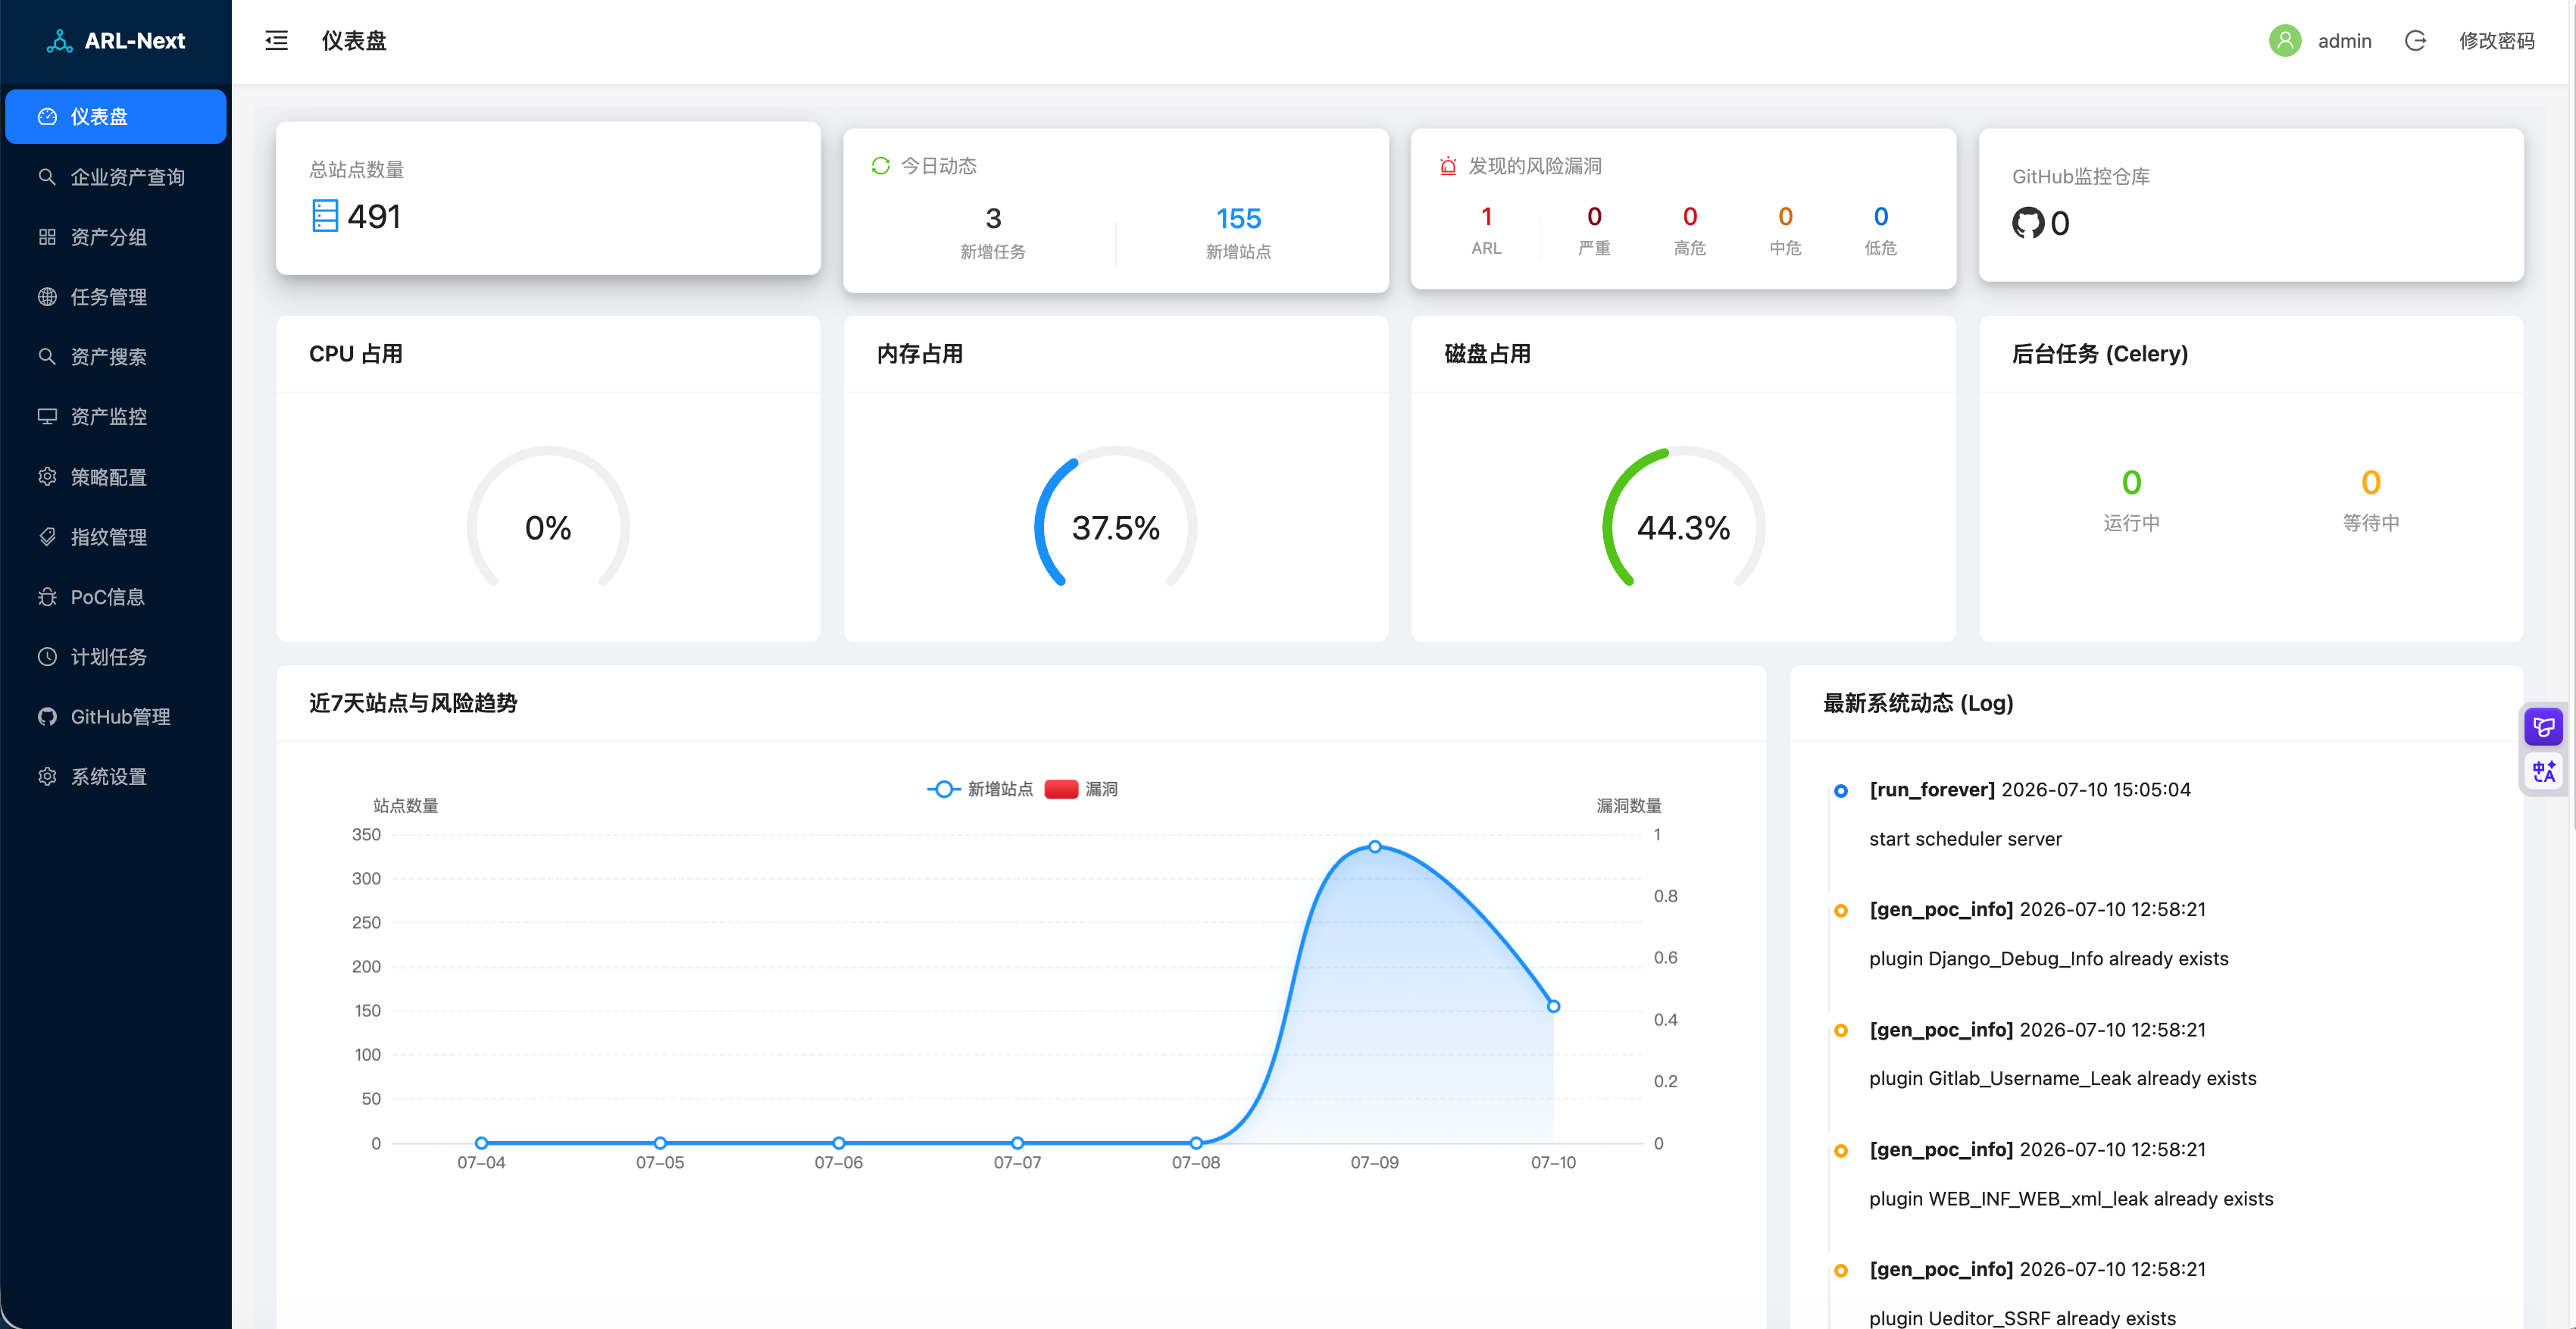Click the green sync icon beside 今日动态
Image resolution: width=2576 pixels, height=1329 pixels.
[880, 166]
